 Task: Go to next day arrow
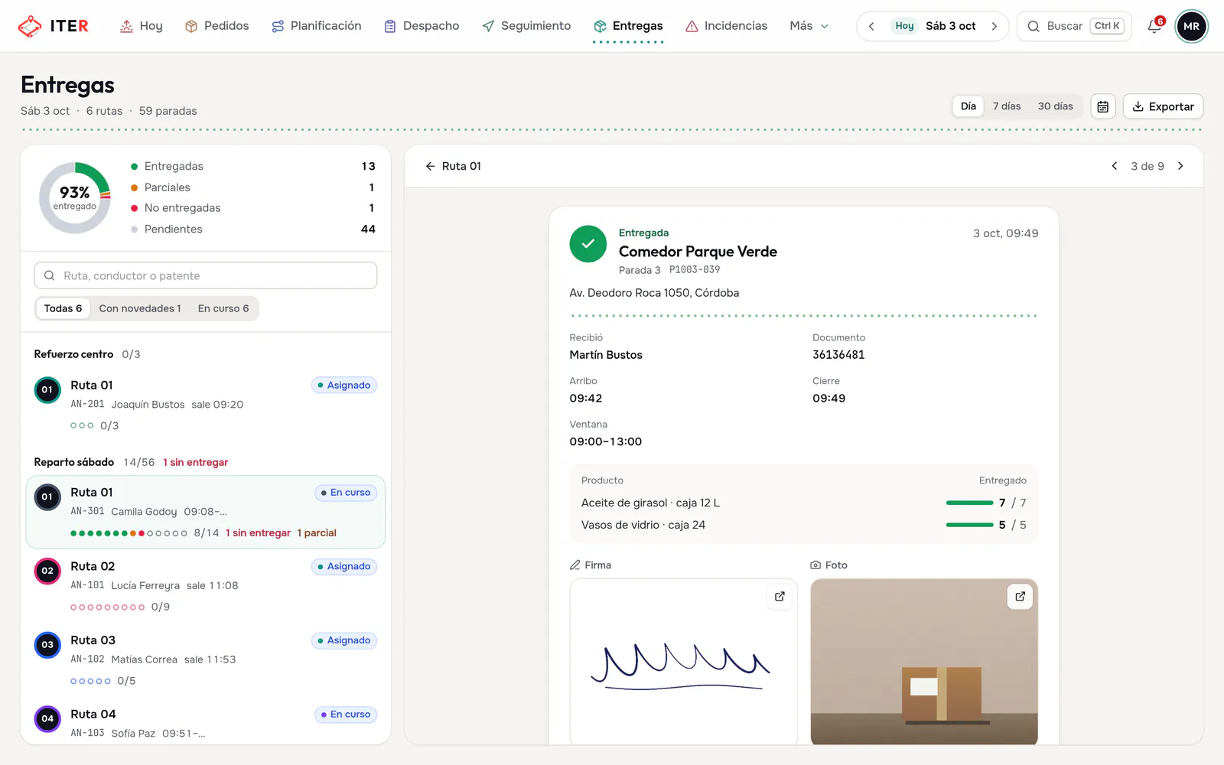pyautogui.click(x=994, y=26)
